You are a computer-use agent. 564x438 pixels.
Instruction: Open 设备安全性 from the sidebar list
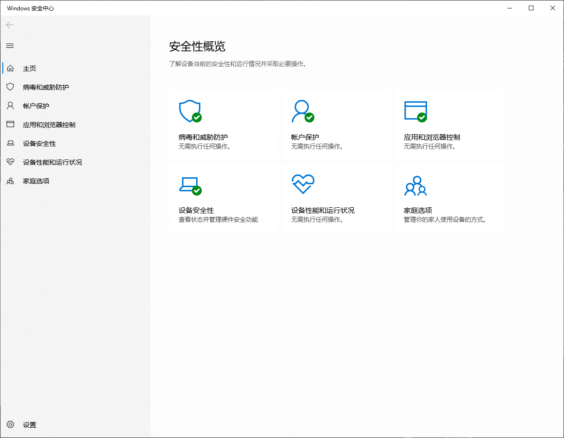click(x=39, y=143)
